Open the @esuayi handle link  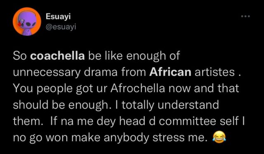coord(61,26)
